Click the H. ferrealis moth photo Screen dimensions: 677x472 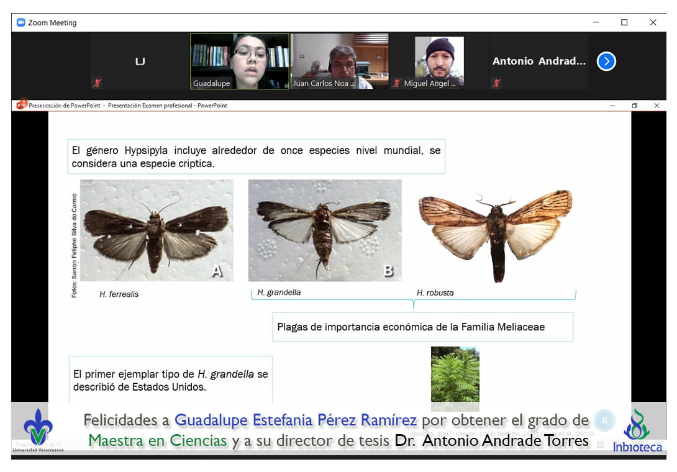point(157,230)
